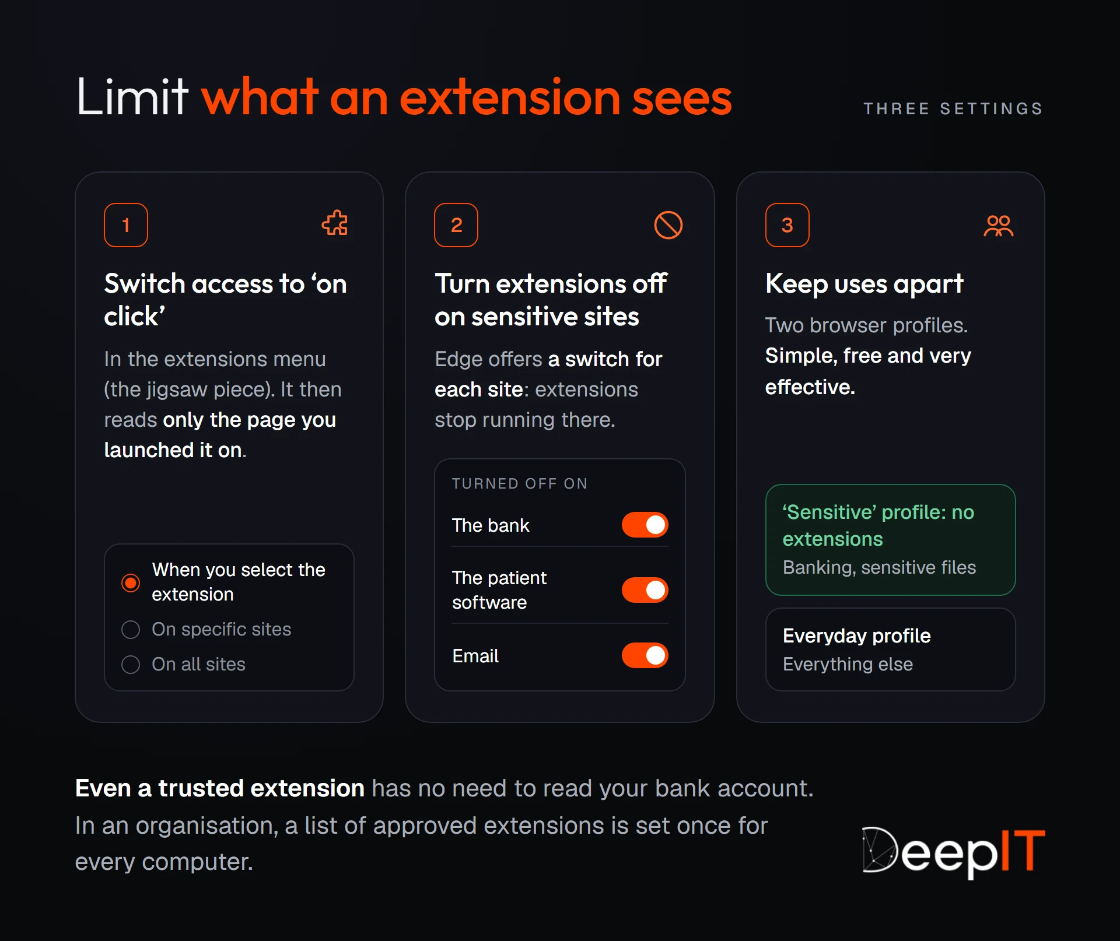
Task: Click the 'THREE SETTINGS' label
Action: 953,109
